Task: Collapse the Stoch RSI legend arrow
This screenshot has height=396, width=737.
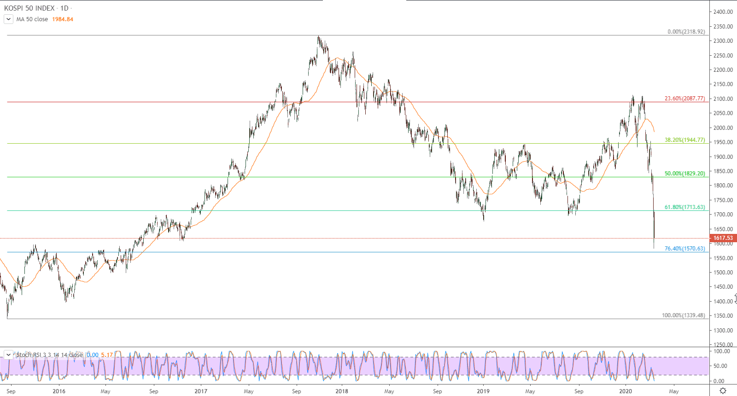Action: 8,355
